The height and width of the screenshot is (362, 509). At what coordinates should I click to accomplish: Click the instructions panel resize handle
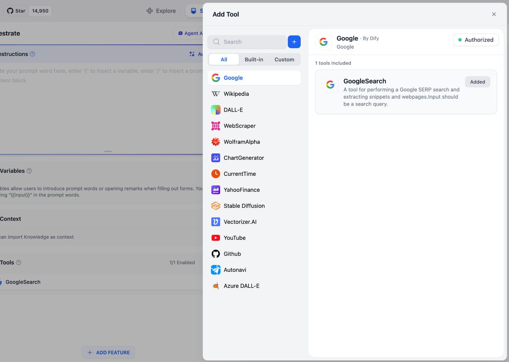coord(108,152)
